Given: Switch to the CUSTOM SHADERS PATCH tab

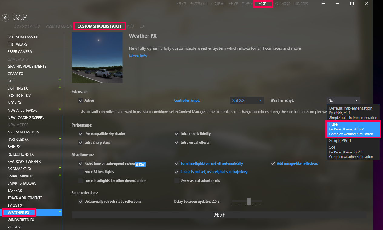Looking at the screenshot, I should (x=99, y=26).
